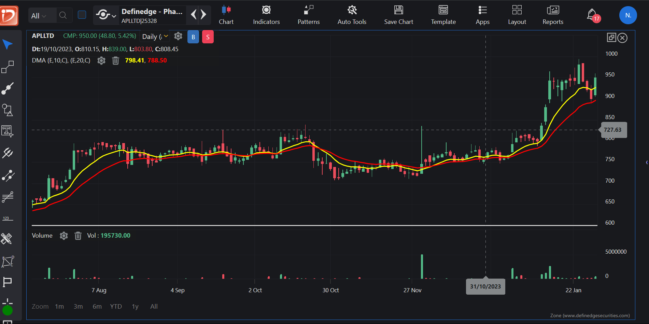The image size is (649, 324).
Task: Expand the Daily timeframe dropdown
Action: (x=155, y=36)
